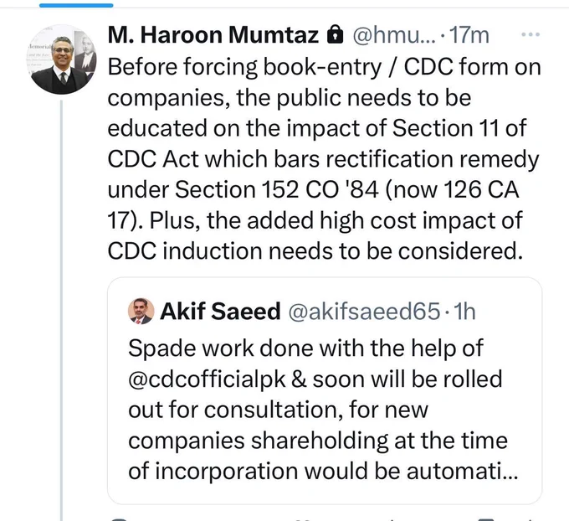Open the quoted tweet about Spade work
The height and width of the screenshot is (521, 569).
pos(325,391)
